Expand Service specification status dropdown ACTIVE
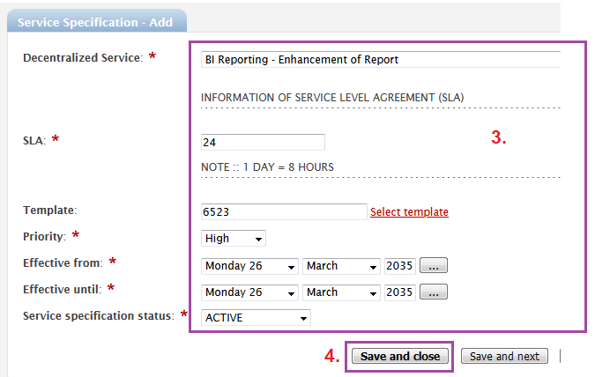The image size is (595, 377). 256,317
